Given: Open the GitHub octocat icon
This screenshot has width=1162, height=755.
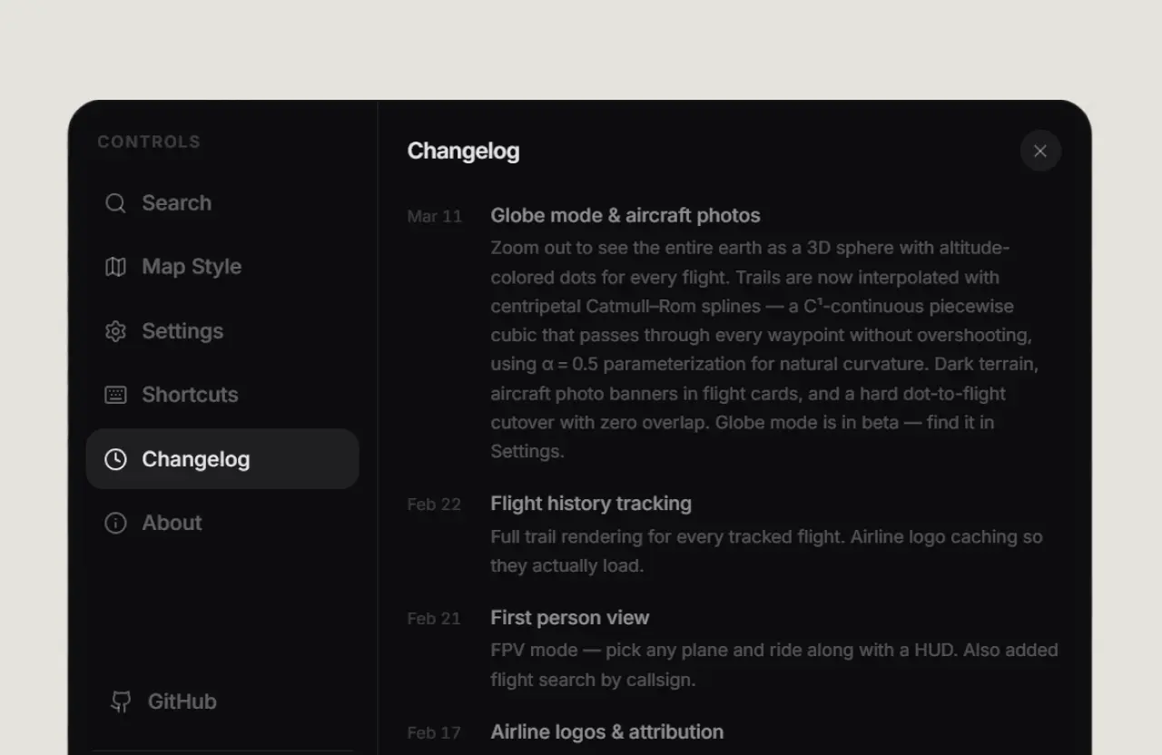Looking at the screenshot, I should click(121, 701).
